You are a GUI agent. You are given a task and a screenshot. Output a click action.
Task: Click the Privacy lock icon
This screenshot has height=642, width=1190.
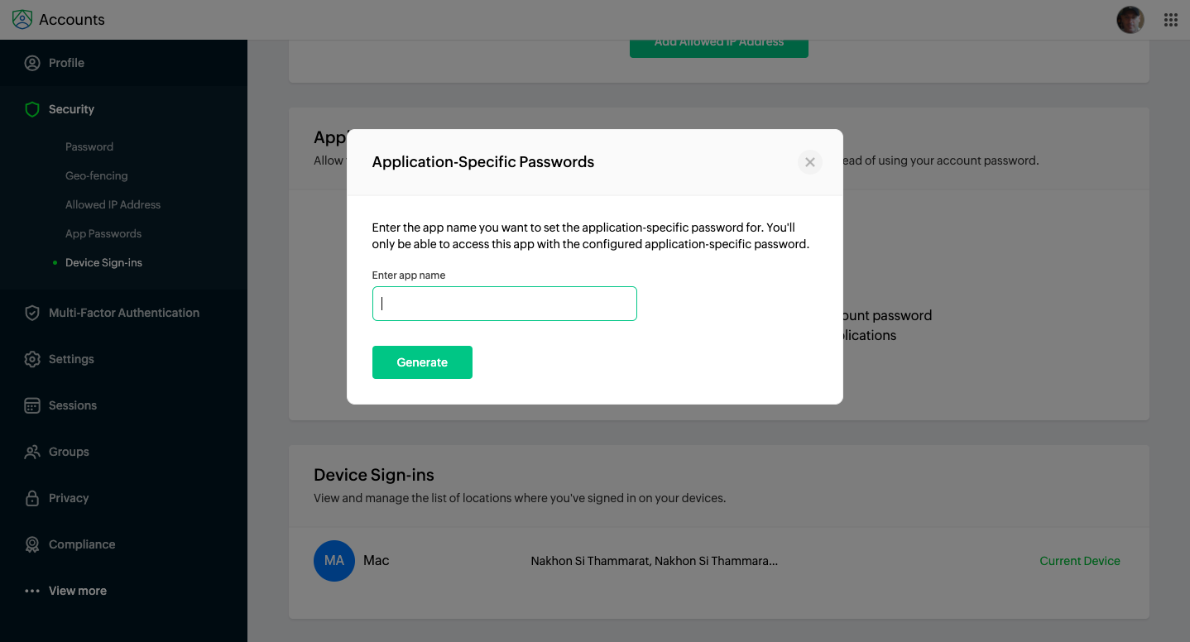click(32, 498)
